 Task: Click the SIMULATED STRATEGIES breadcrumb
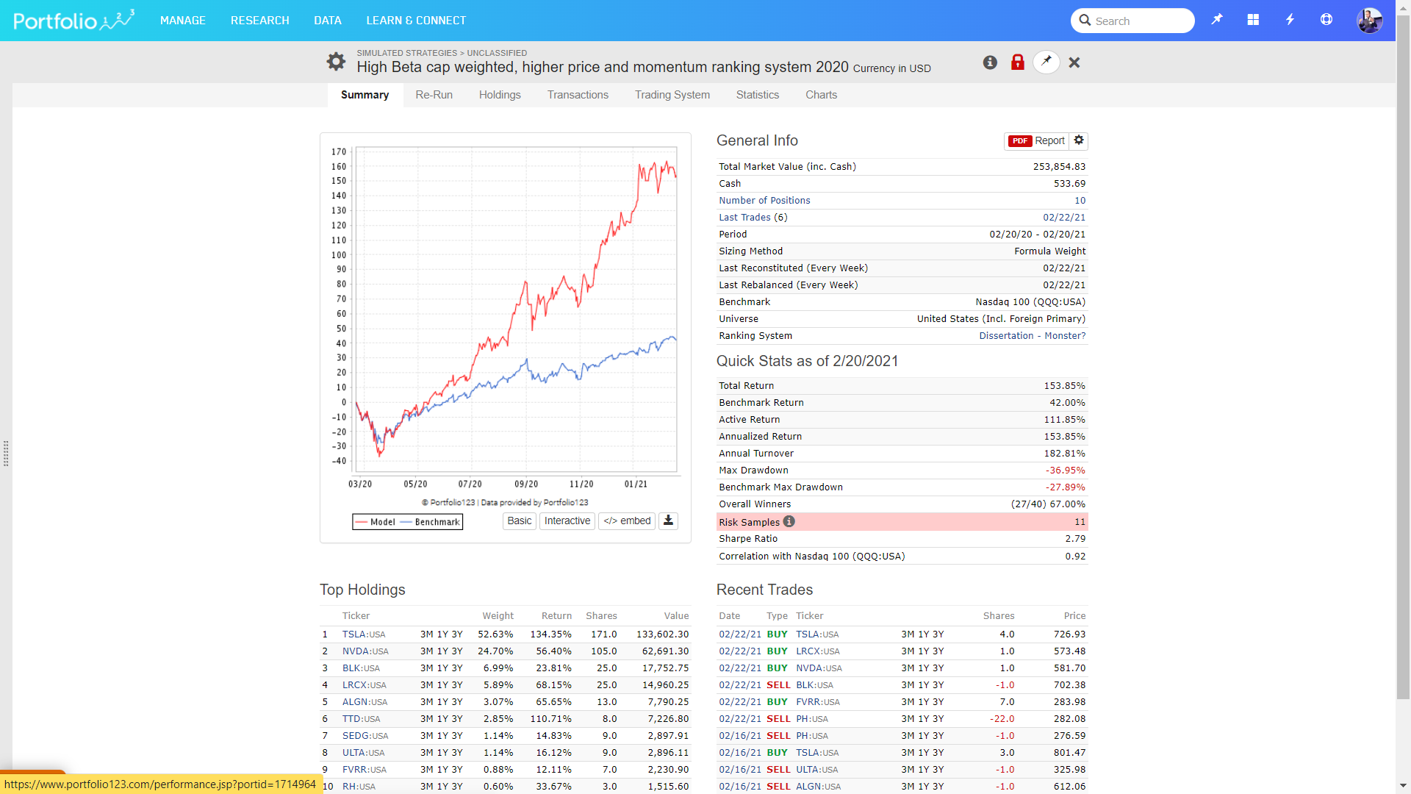407,53
